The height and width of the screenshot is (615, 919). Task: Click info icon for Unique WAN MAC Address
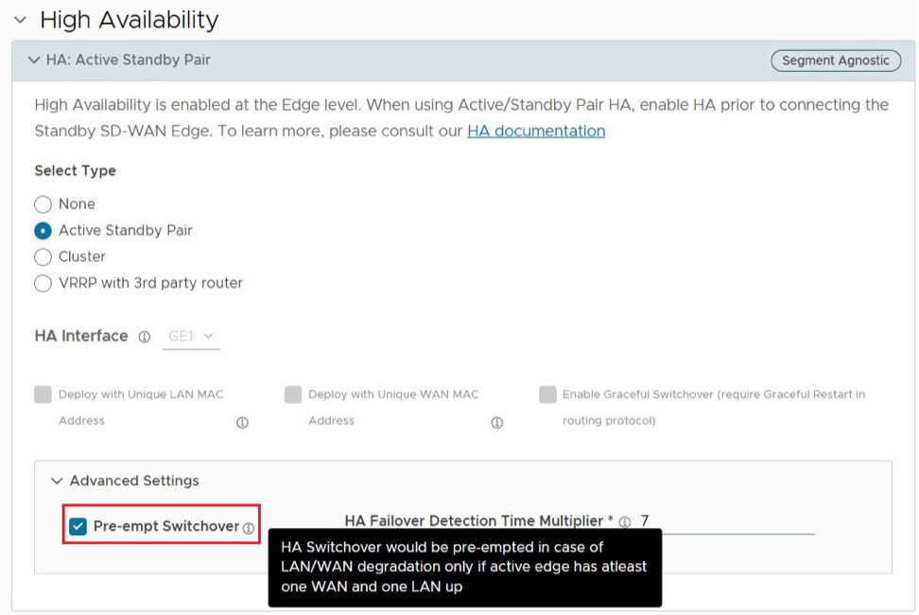click(497, 423)
